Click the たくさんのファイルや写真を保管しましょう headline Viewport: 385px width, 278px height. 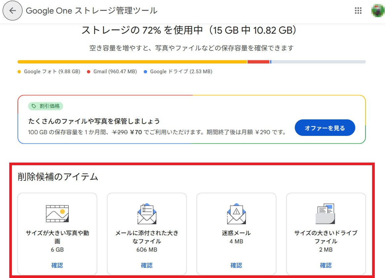click(x=94, y=121)
